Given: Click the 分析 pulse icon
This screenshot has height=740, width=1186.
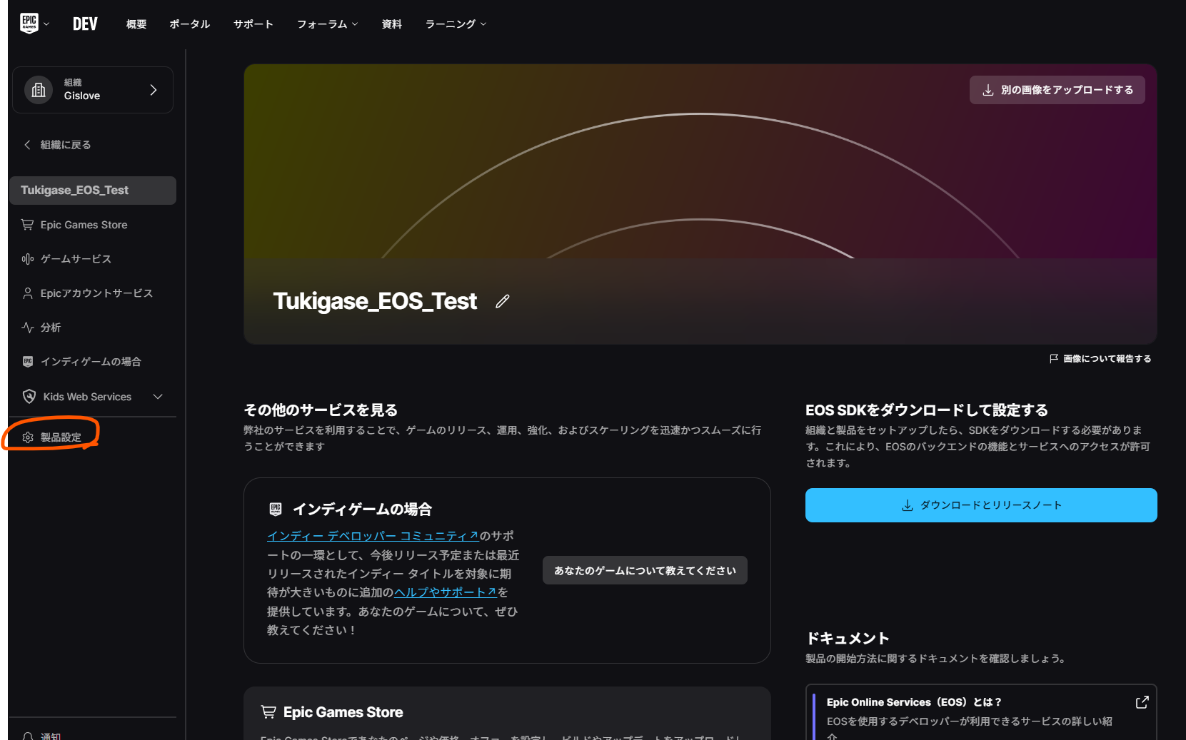Looking at the screenshot, I should point(27,328).
